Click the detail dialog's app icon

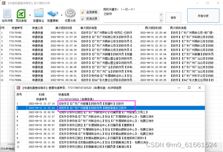pyautogui.click(x=19, y=88)
